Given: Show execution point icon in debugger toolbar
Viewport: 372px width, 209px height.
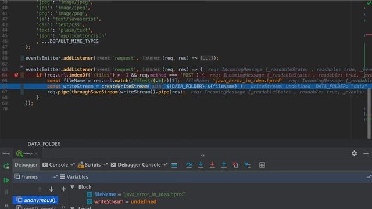Looking at the screenshot, I should coord(174,165).
